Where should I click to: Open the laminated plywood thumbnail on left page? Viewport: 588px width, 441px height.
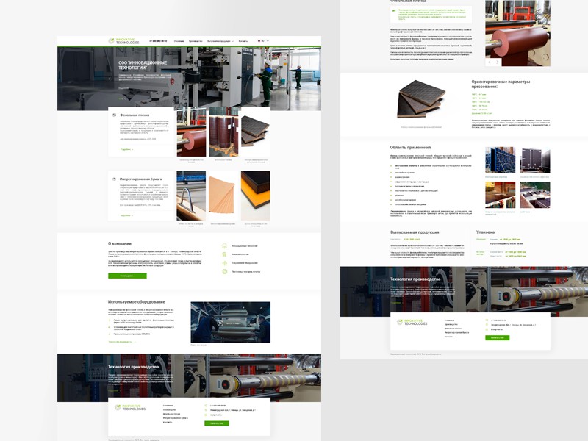pyautogui.click(x=255, y=132)
